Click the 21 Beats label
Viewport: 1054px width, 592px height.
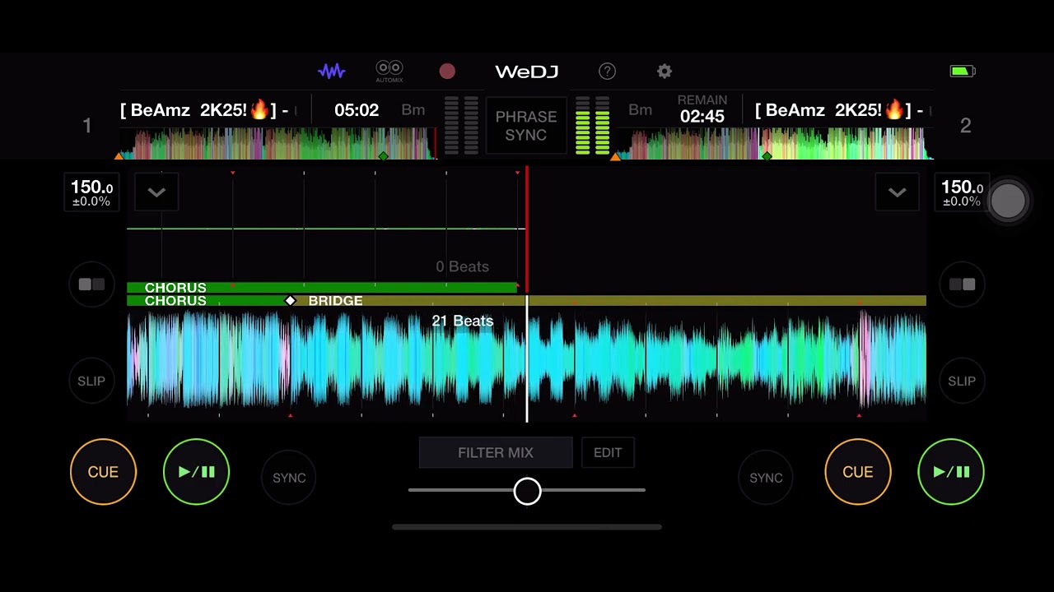coord(463,321)
